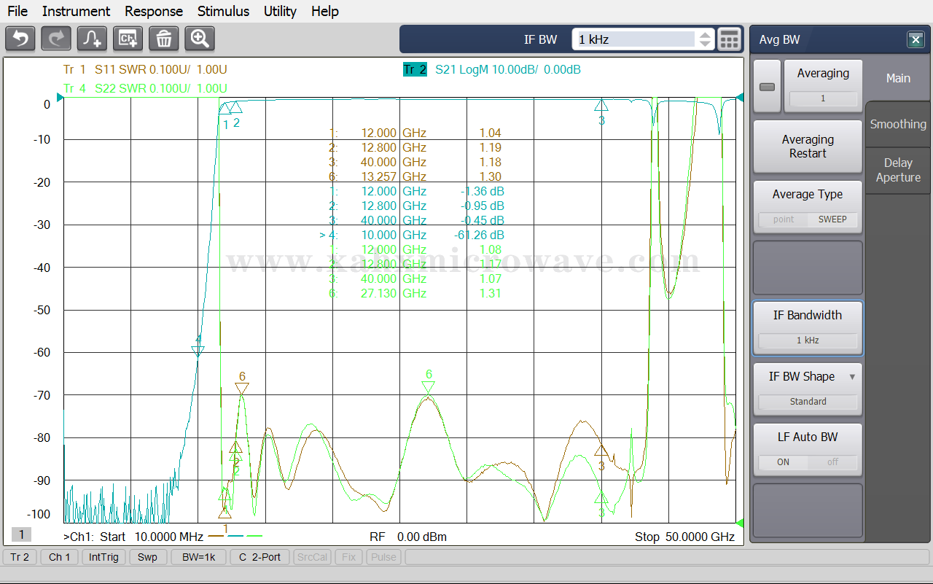This screenshot has width=933, height=584.
Task: Toggle the Averaging on/off indicator button
Action: point(767,87)
